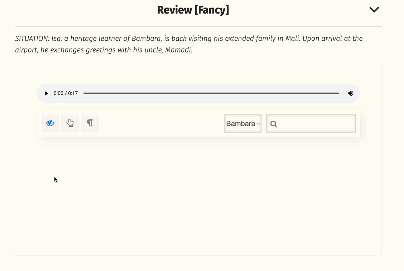Screen dimensions: 404x271
Task: Click the speaker icon on the player
Action: point(350,93)
